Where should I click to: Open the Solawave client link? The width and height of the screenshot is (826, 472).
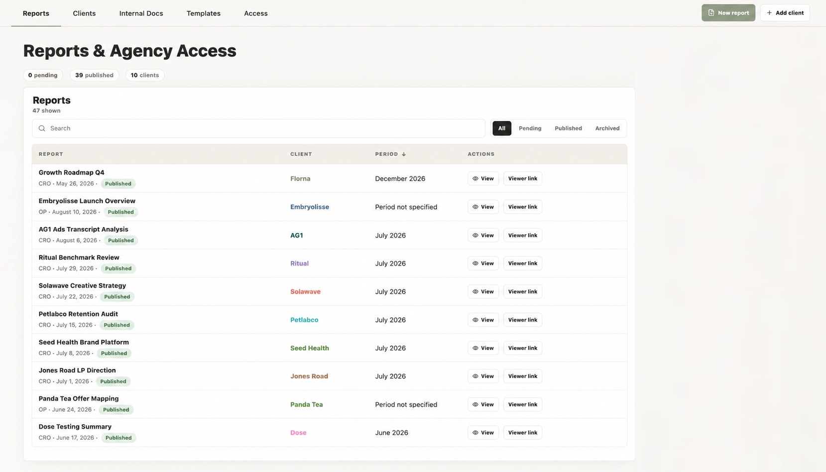(305, 292)
